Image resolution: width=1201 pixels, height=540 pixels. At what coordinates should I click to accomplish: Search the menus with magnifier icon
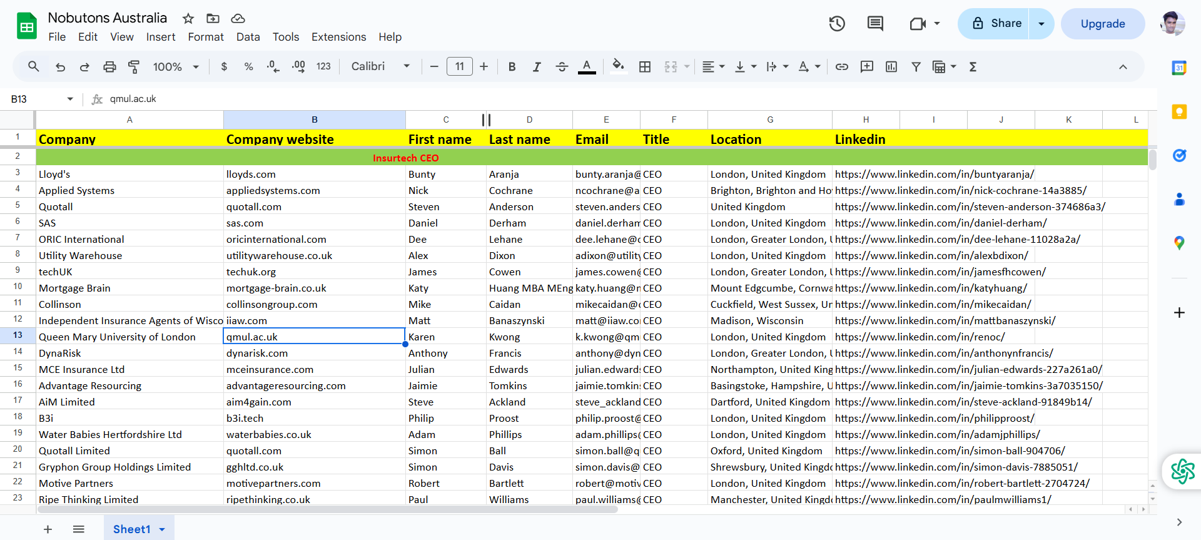coord(34,66)
